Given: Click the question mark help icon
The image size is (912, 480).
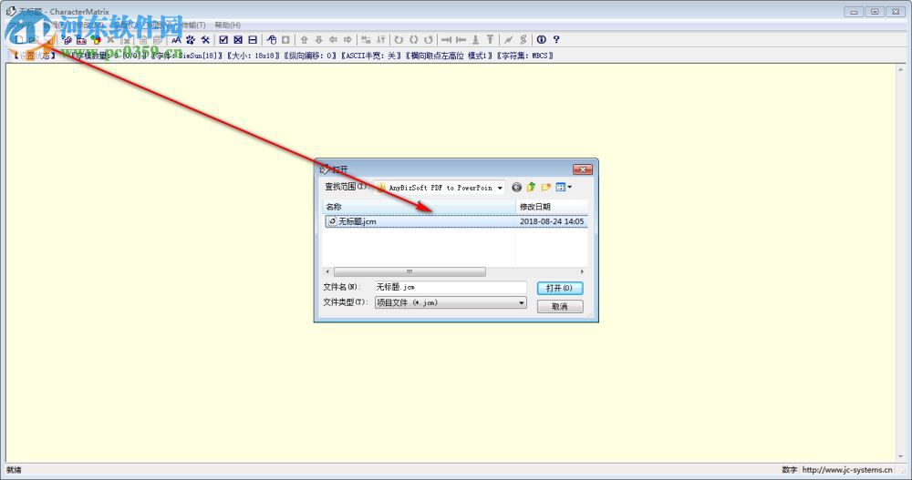Looking at the screenshot, I should (x=556, y=39).
